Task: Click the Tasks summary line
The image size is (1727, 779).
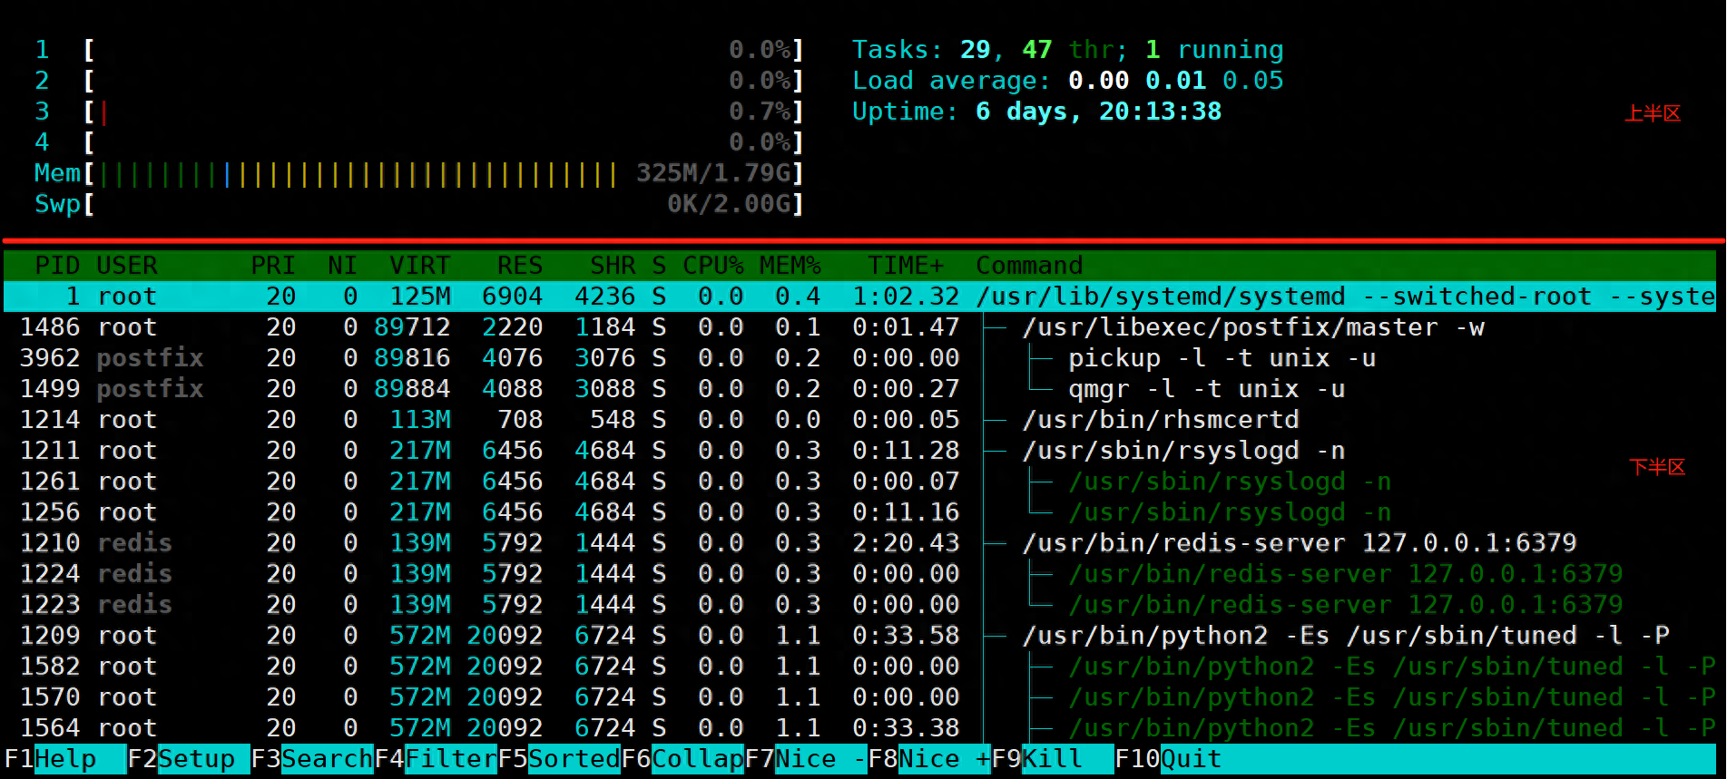Action: click(x=1068, y=50)
